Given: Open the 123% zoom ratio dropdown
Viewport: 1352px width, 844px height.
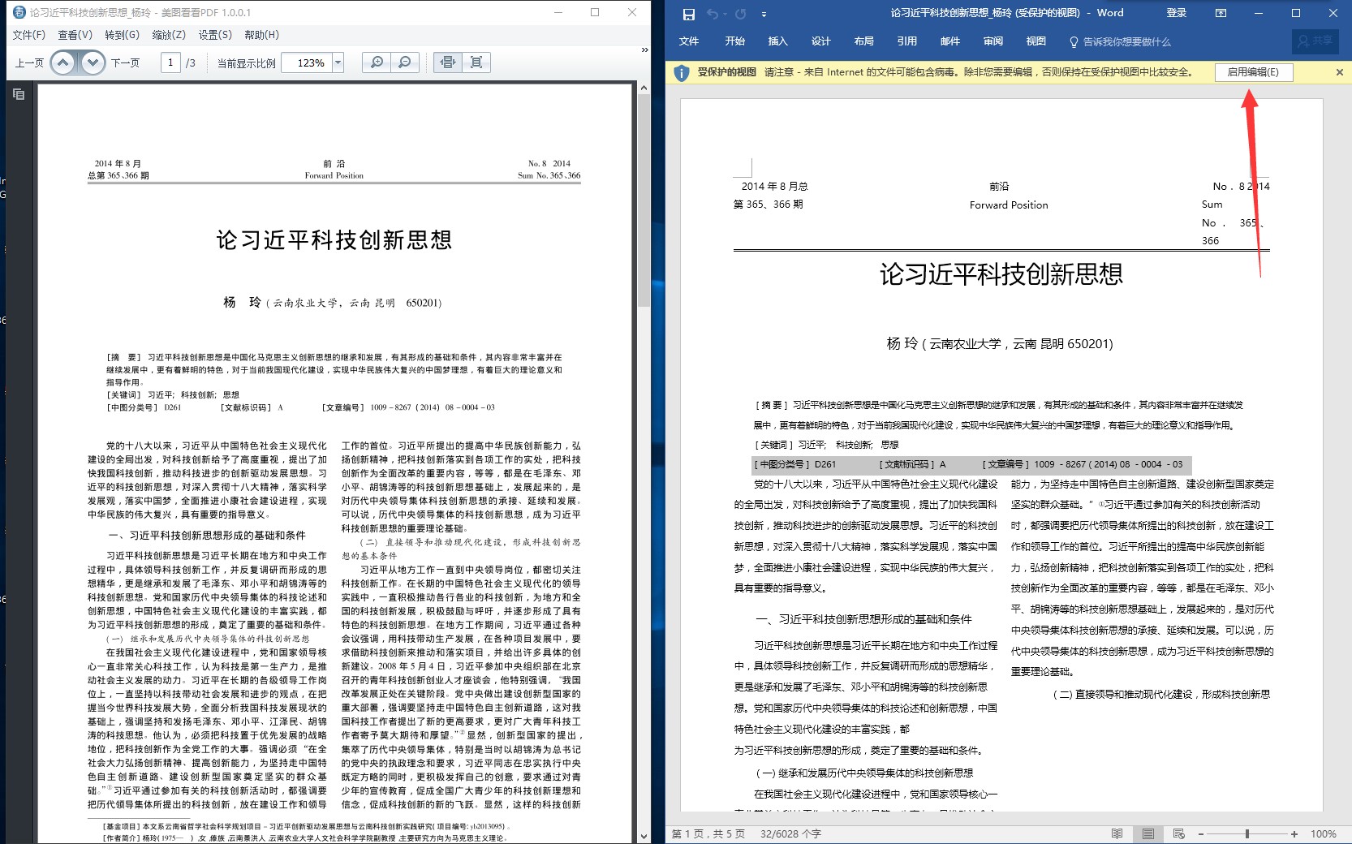Looking at the screenshot, I should pyautogui.click(x=338, y=62).
